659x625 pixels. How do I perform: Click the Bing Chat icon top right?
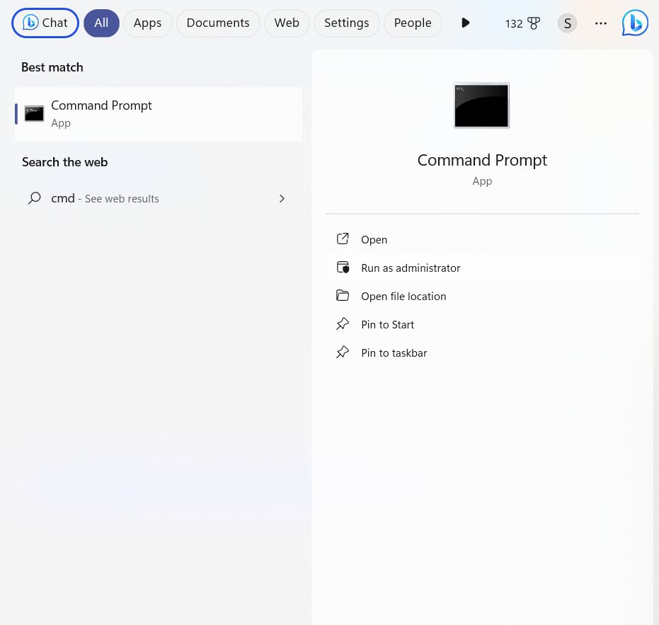(x=635, y=23)
